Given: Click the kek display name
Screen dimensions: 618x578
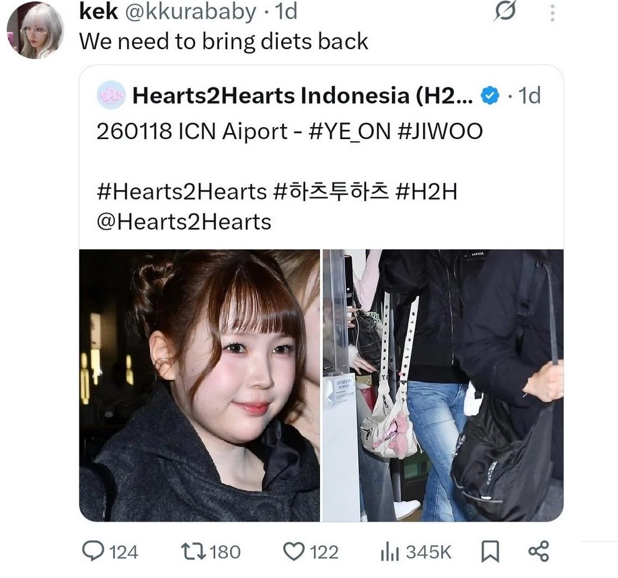Looking at the screenshot, I should (99, 11).
